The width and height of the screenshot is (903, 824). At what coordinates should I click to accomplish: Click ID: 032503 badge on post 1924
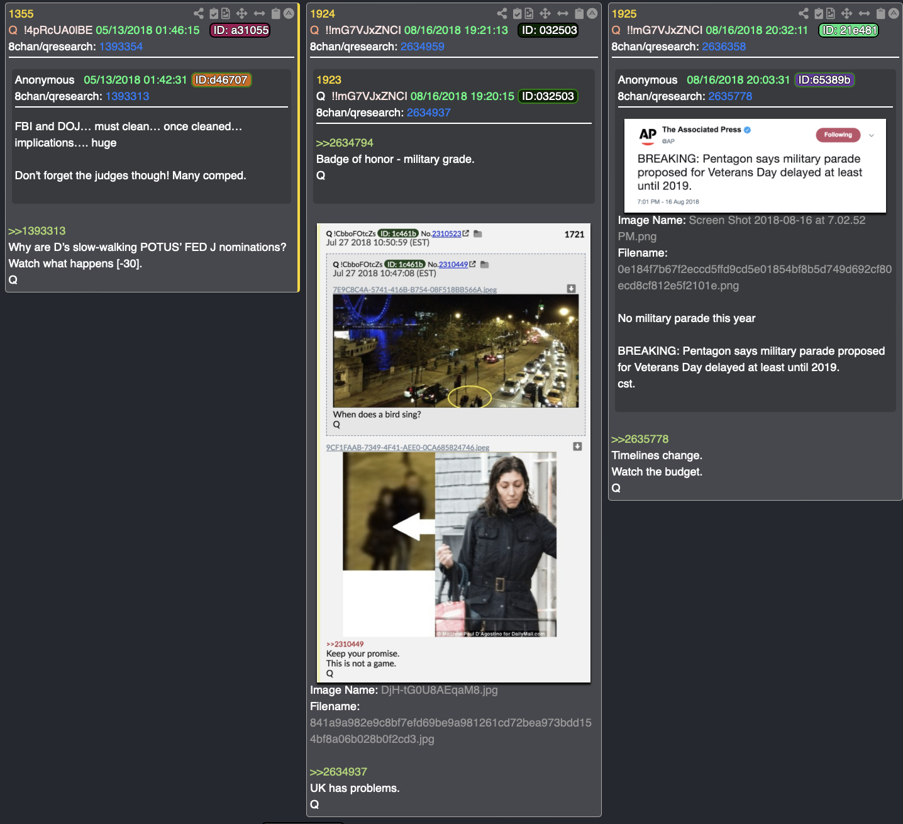point(548,30)
